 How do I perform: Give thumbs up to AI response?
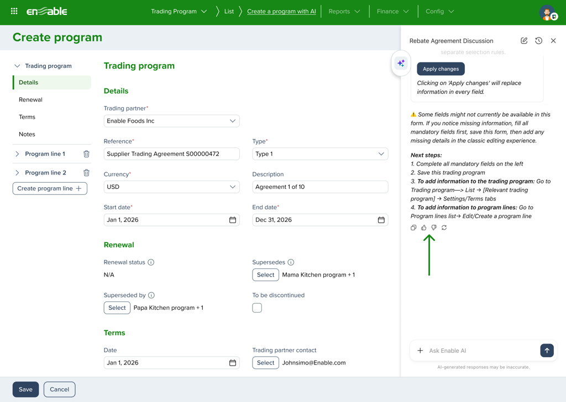pos(424,228)
